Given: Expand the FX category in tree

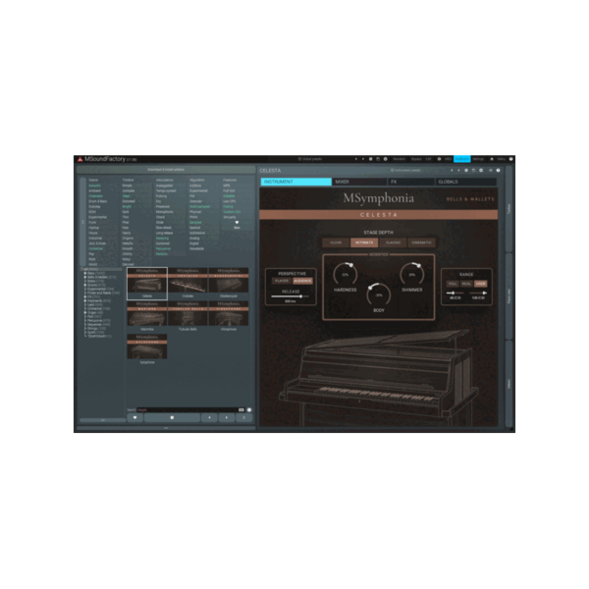Looking at the screenshot, I should 85,296.
